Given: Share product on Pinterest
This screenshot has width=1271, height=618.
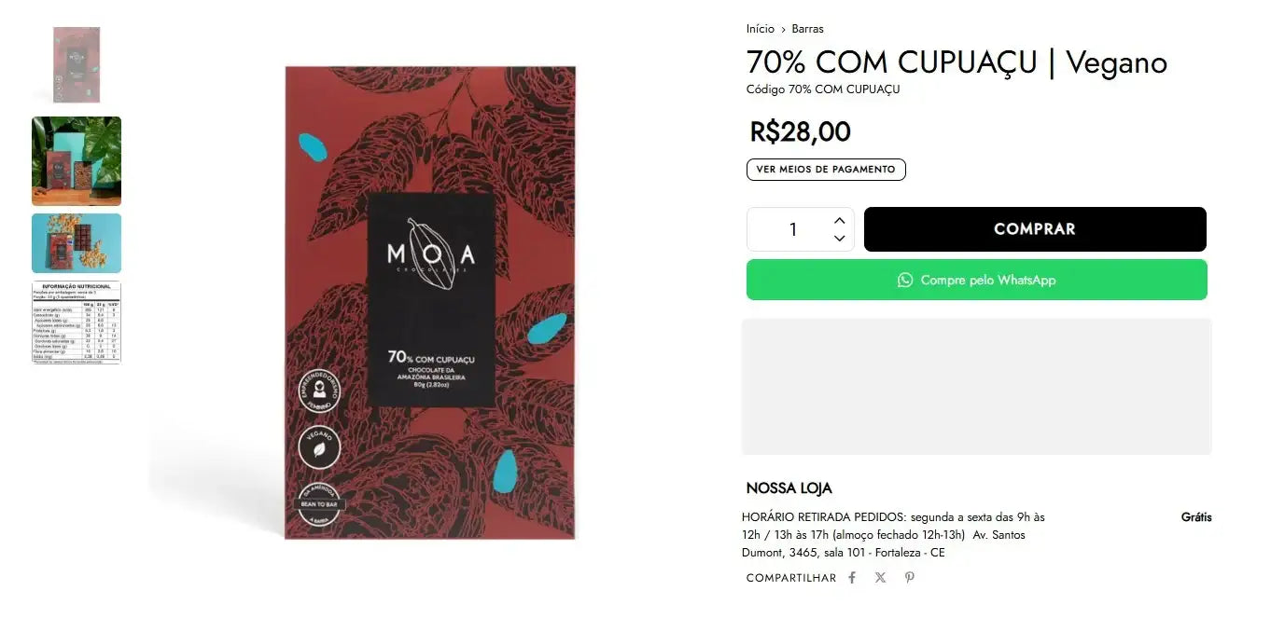Looking at the screenshot, I should coord(909,578).
